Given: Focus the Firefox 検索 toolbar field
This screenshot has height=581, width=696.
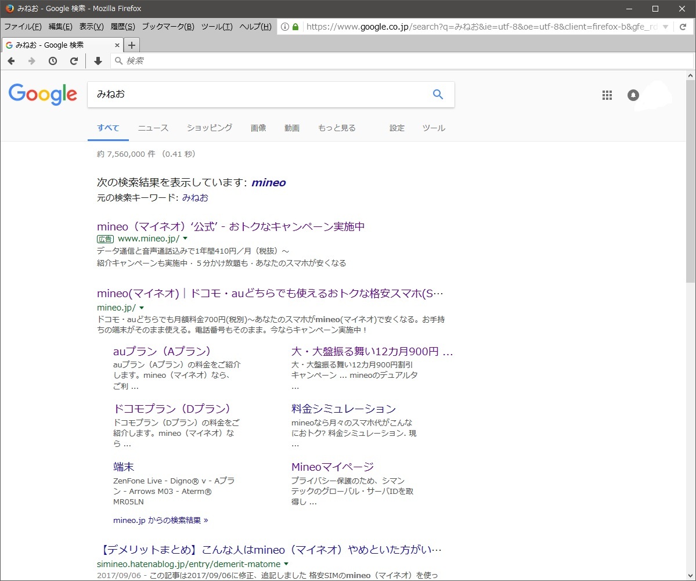Looking at the screenshot, I should point(401,61).
